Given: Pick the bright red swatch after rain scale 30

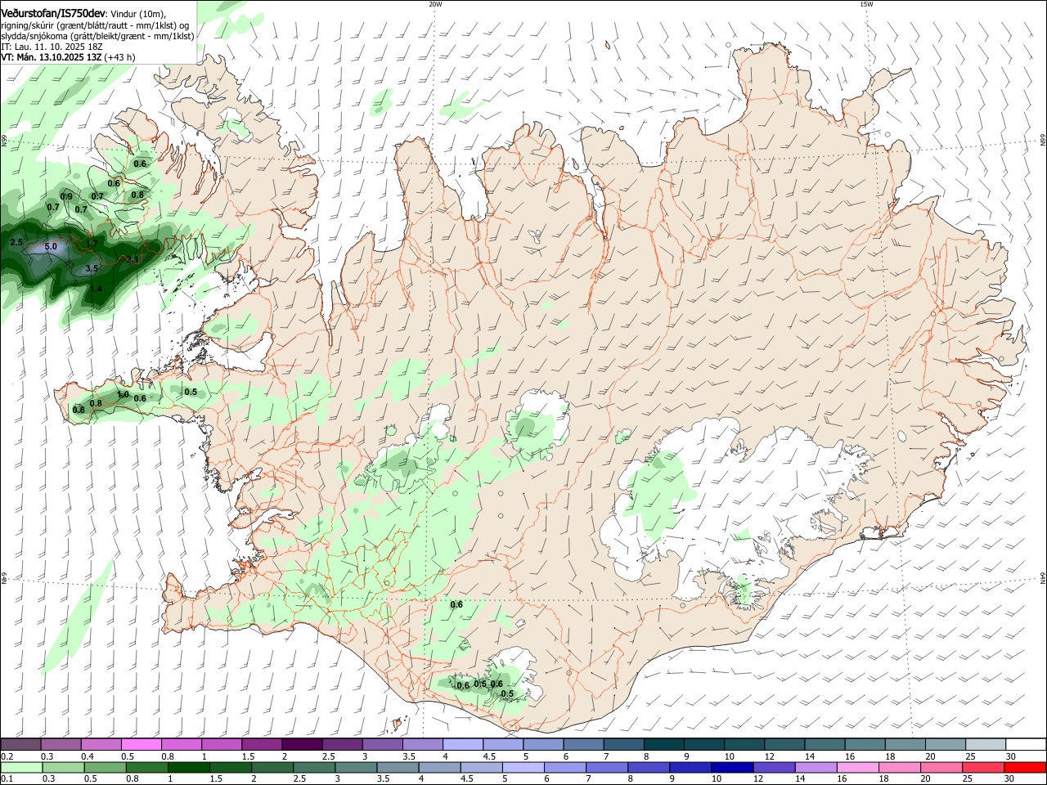Looking at the screenshot, I should point(1025,767).
